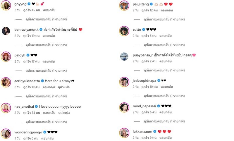The image size is (234, 141).
Task: Open nae_anothai's profile picture
Action: [x=6, y=108]
